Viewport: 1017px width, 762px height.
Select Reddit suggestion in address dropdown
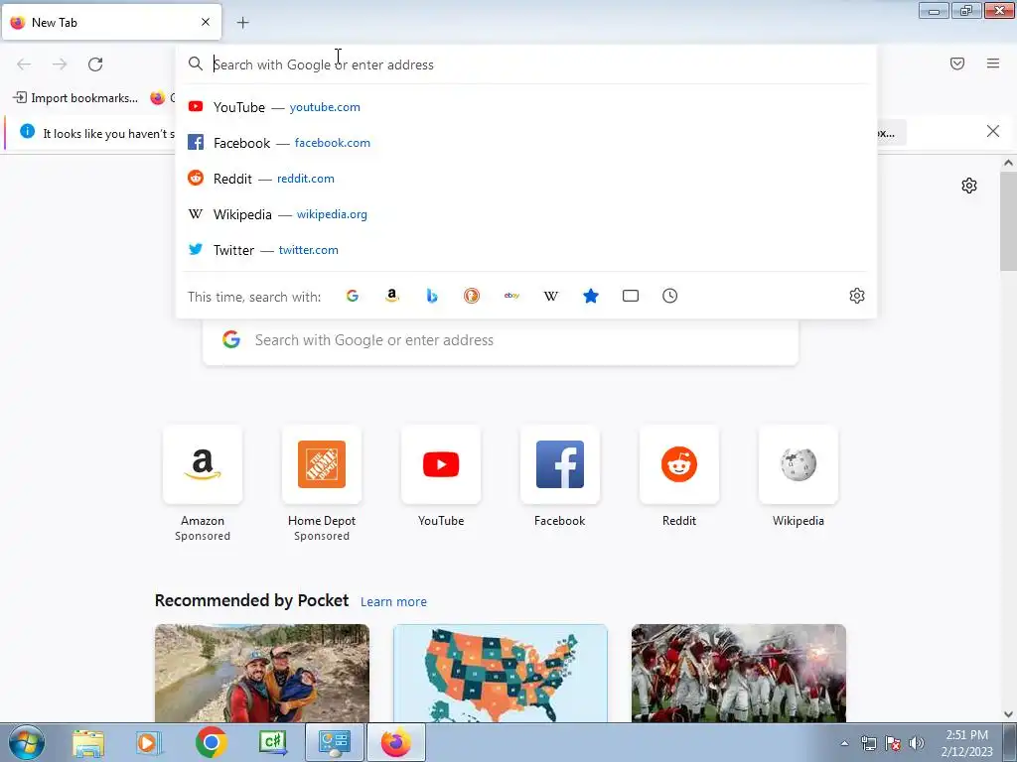(526, 179)
